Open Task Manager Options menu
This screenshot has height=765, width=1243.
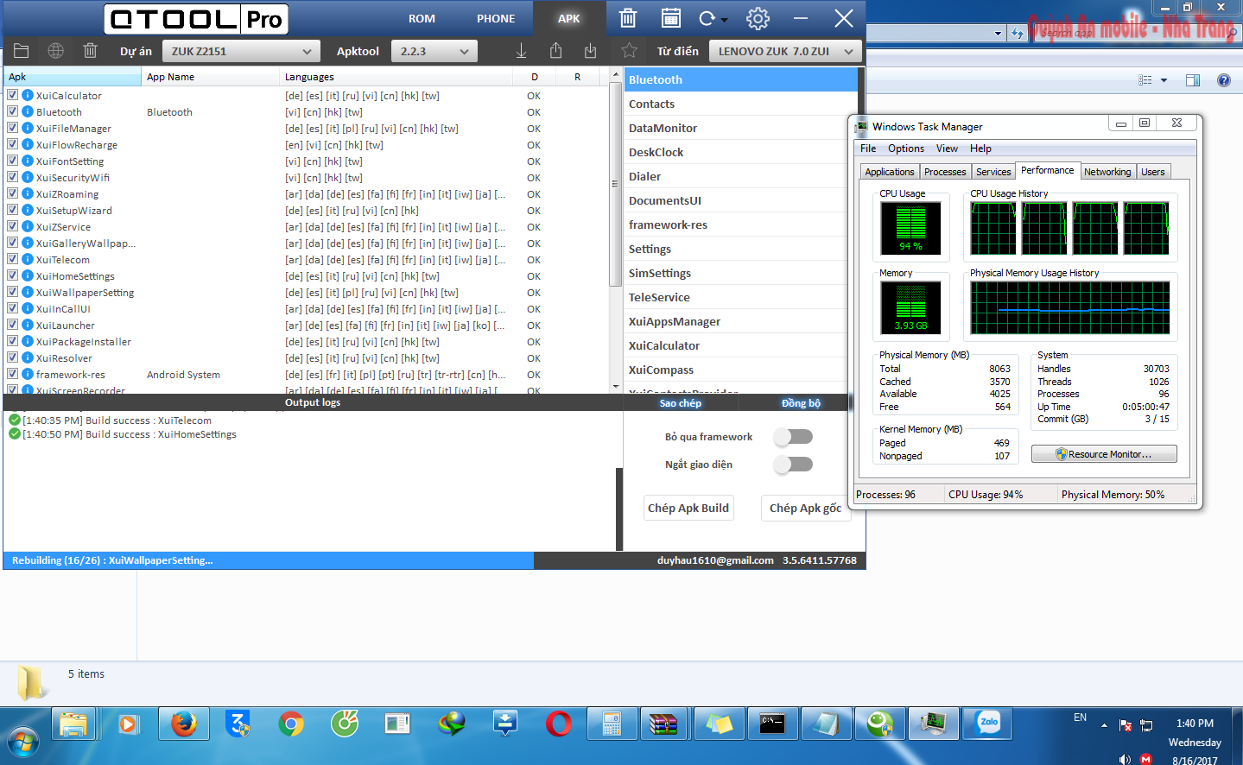[x=906, y=149]
